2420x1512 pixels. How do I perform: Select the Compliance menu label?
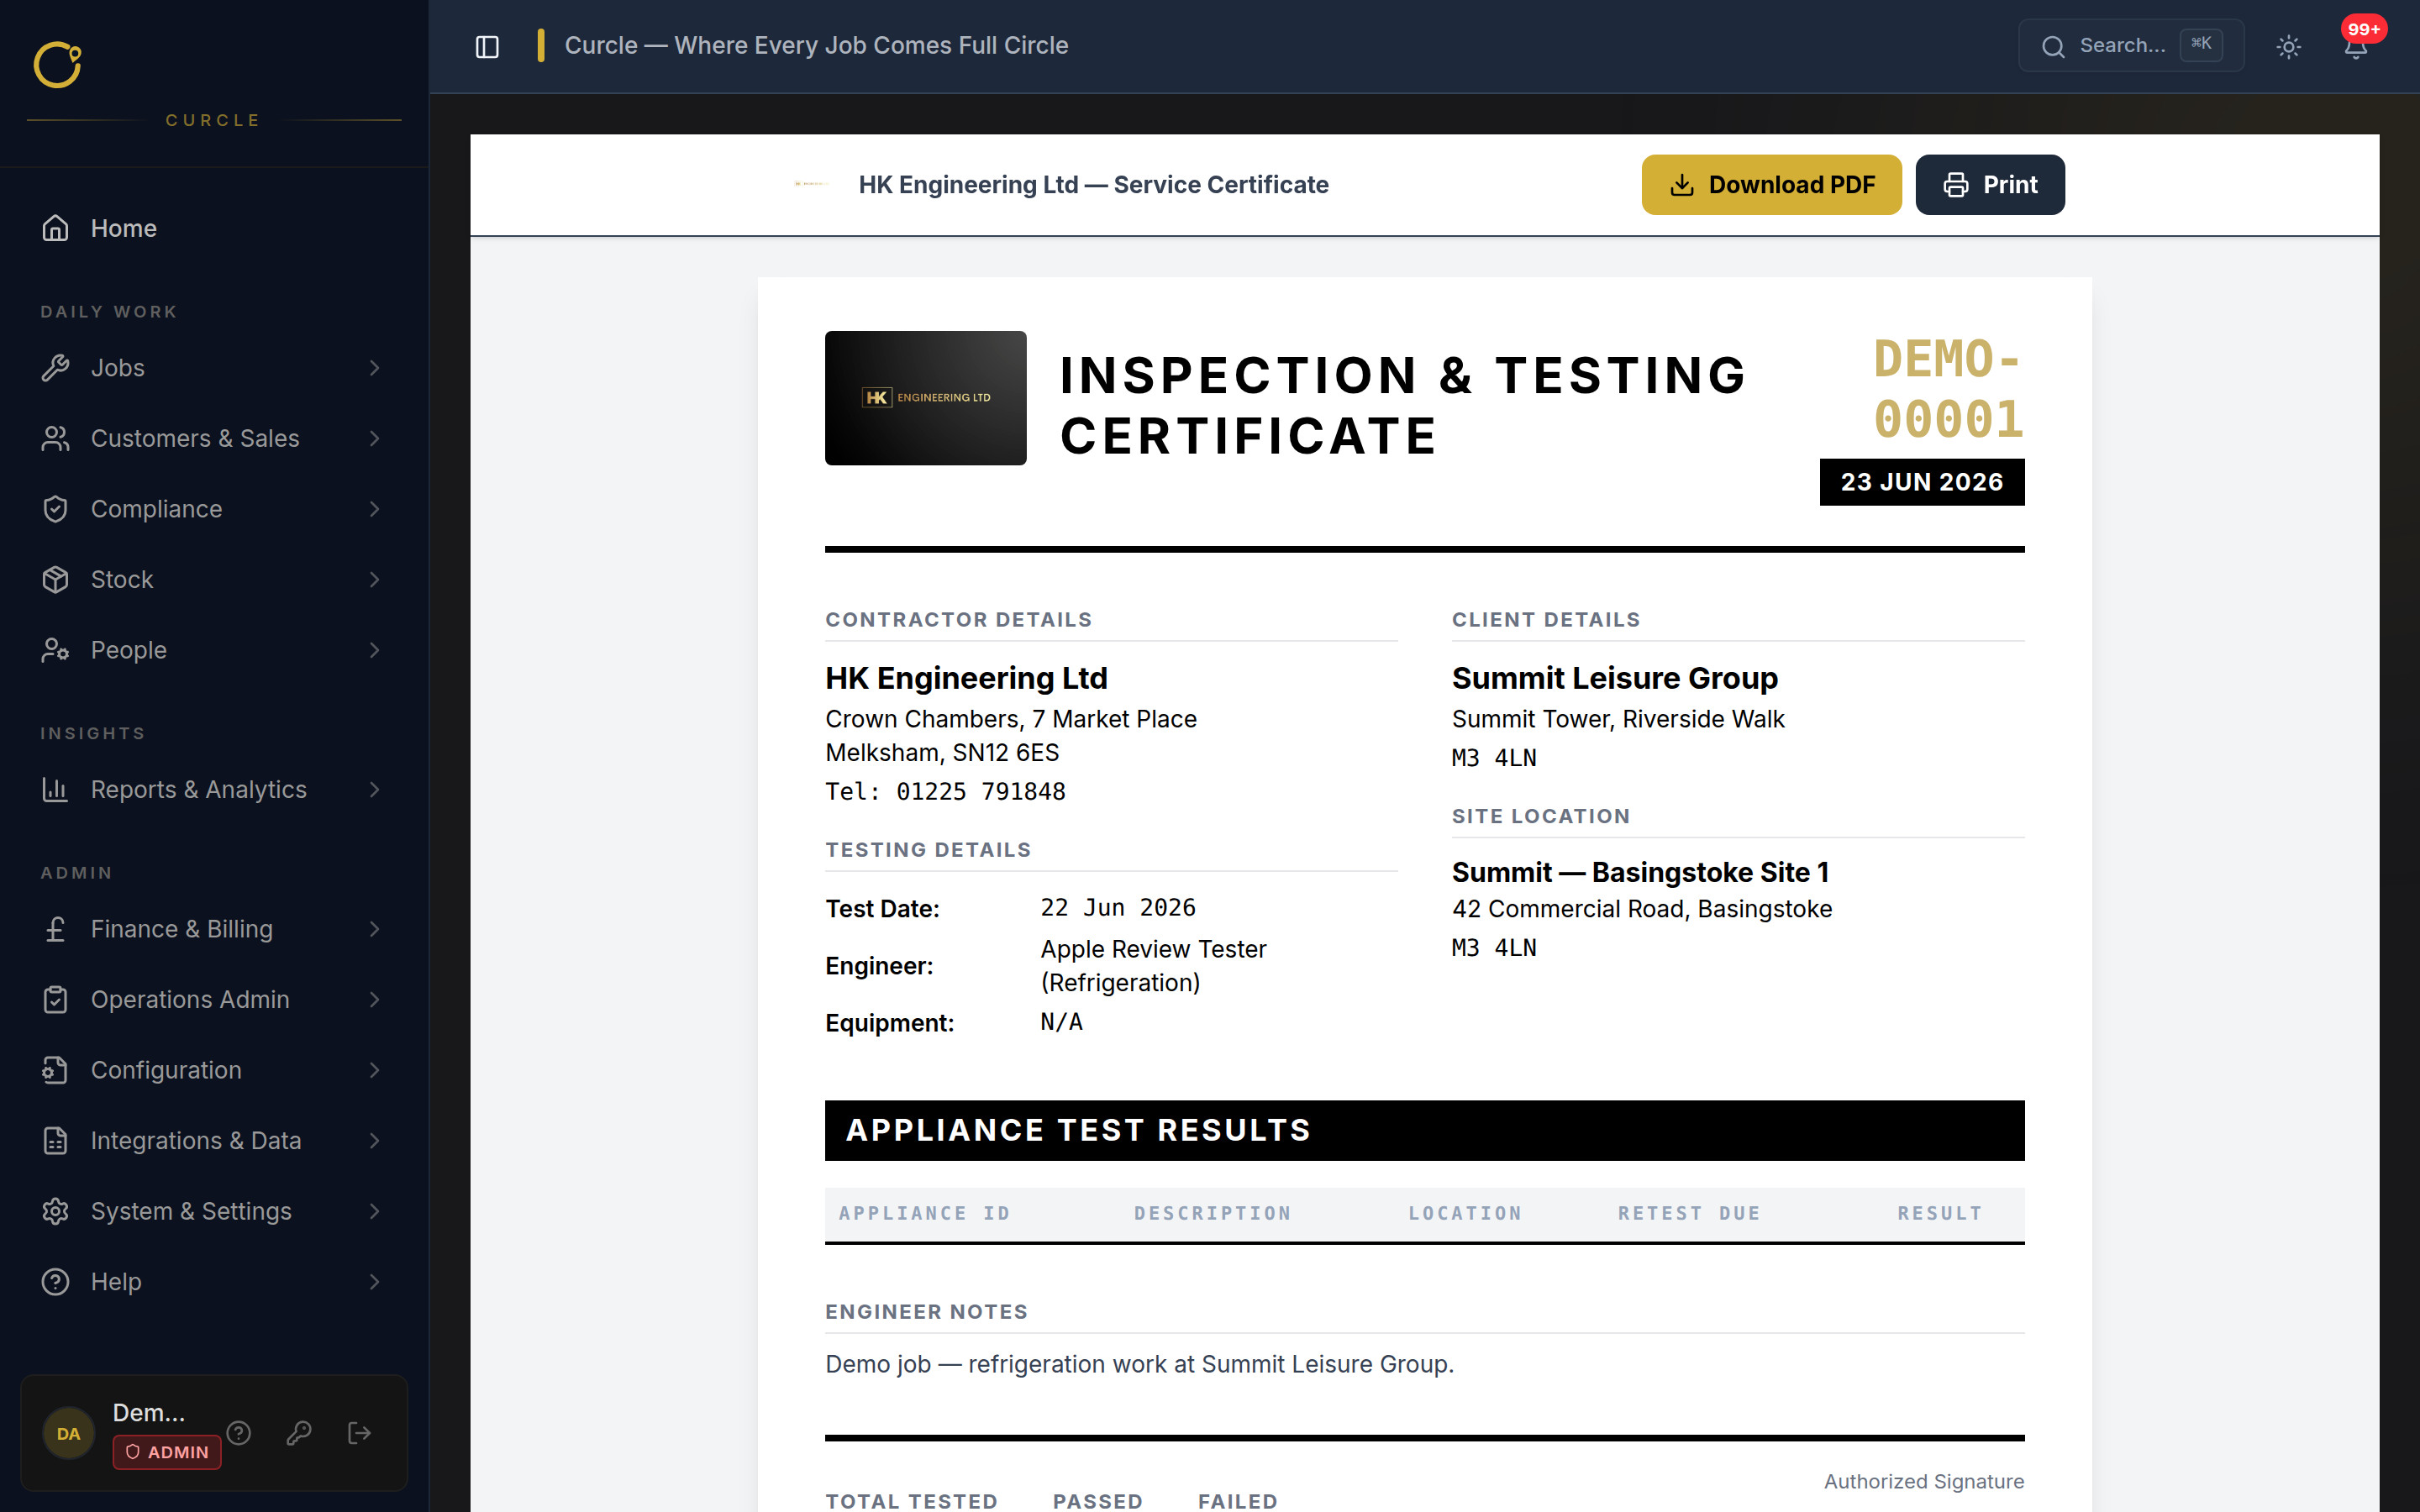[x=156, y=509]
